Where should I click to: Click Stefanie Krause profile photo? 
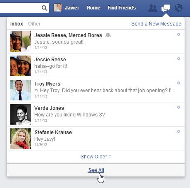[21, 139]
